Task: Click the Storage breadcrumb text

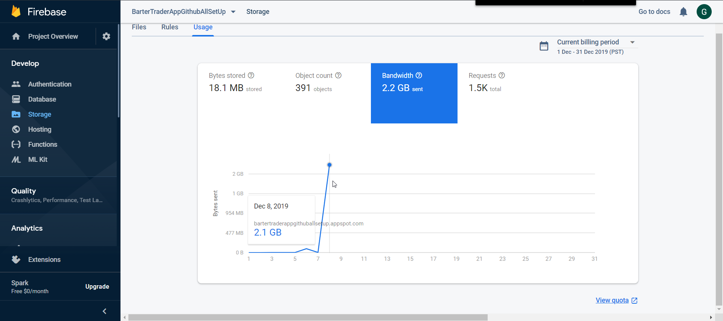Action: [258, 12]
